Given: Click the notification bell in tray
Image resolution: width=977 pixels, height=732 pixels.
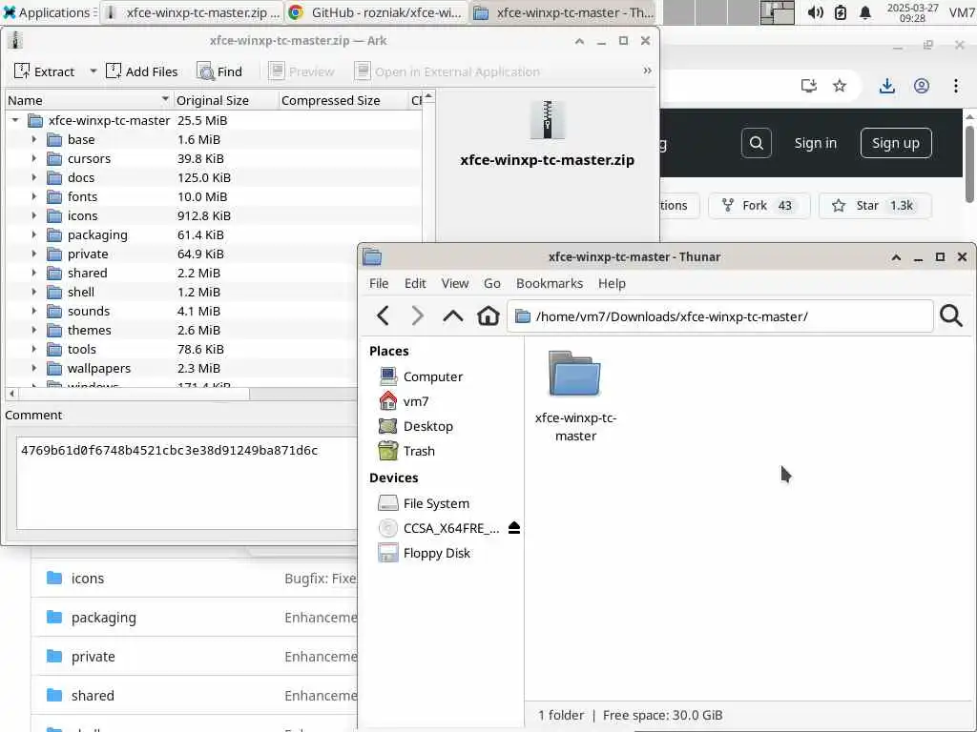Looking at the screenshot, I should (865, 12).
